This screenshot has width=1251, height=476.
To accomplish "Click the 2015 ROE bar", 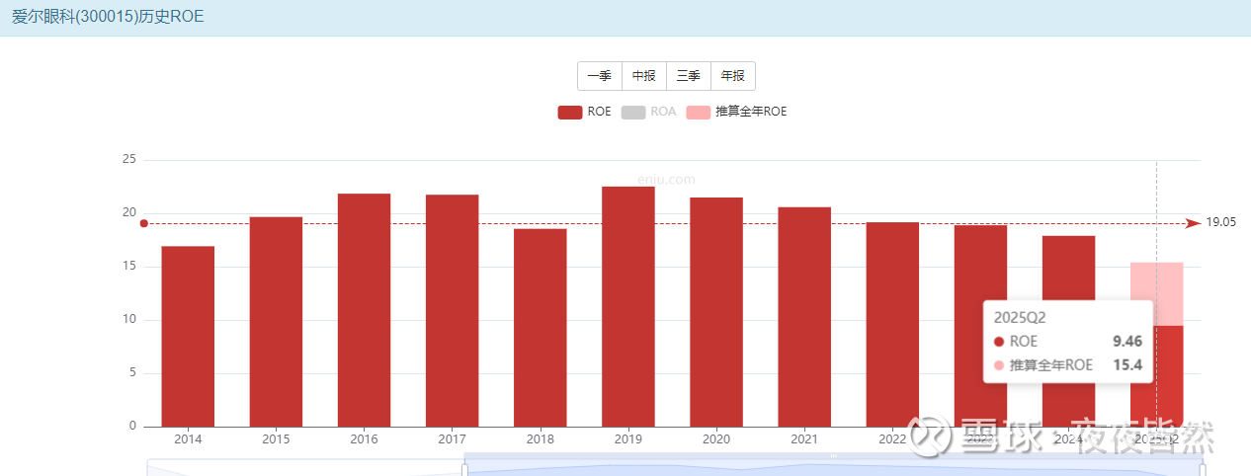I will tap(276, 322).
